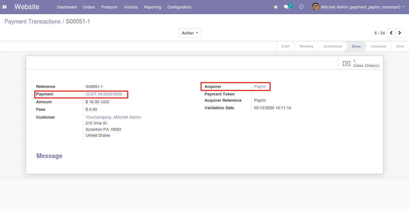Image resolution: width=409 pixels, height=209 pixels.
Task: Open Products menu
Action: coord(109,7)
